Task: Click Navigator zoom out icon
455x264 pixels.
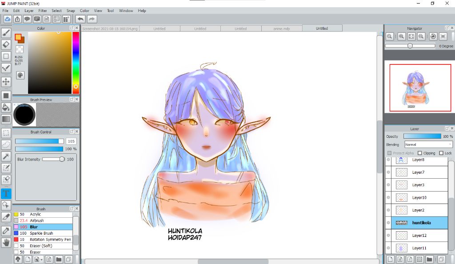Action: [421, 36]
